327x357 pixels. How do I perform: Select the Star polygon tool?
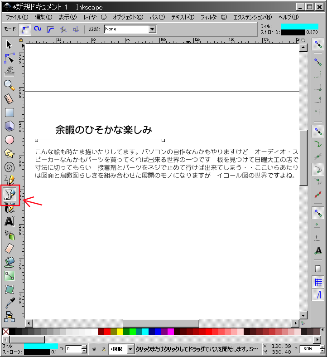click(x=10, y=154)
